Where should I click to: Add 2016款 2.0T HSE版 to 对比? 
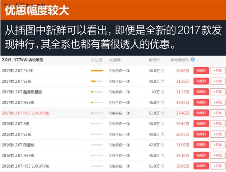[x=218, y=156]
